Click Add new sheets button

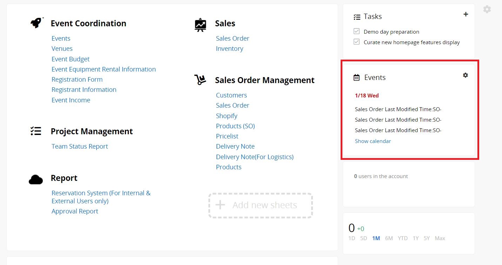point(260,205)
